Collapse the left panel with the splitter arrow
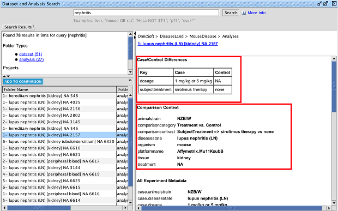Image resolution: width=338 pixels, height=211 pixels. (x=135, y=34)
